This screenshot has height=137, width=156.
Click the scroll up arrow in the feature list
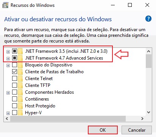tap(148, 51)
